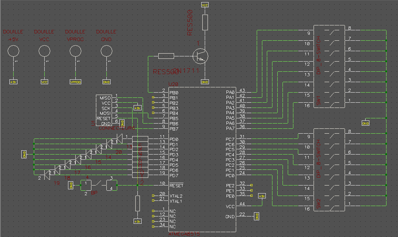Click the BP reference label
398x237 pixels.
click(x=94, y=193)
